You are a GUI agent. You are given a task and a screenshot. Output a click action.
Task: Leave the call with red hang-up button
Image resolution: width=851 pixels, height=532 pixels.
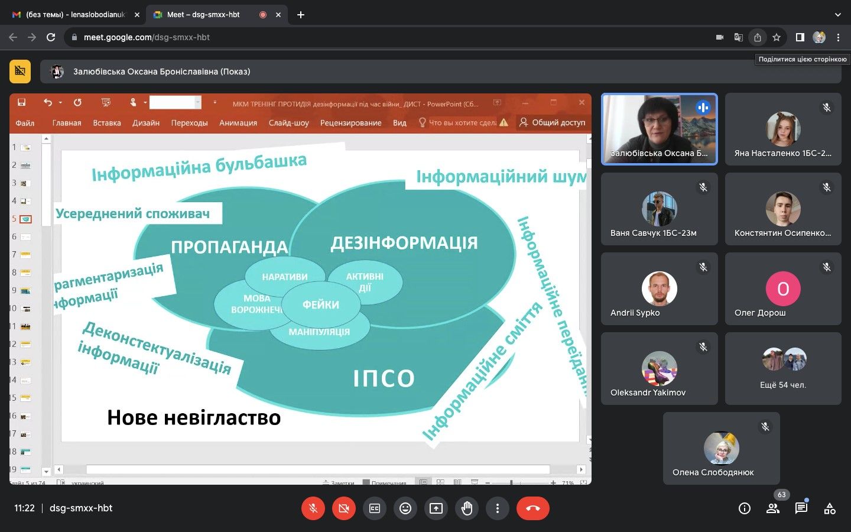tap(533, 508)
